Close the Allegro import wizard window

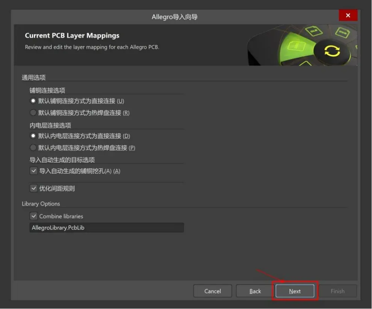348,15
